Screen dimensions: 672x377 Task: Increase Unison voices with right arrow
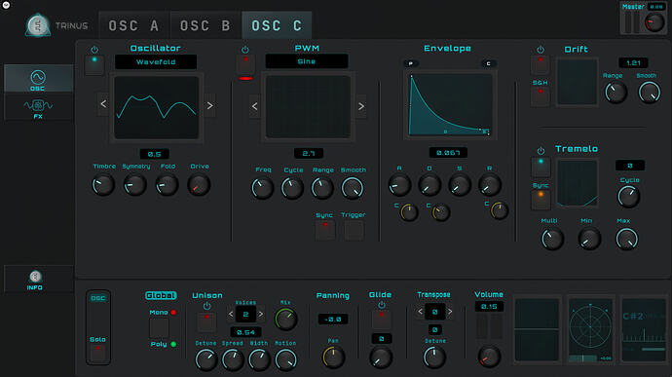tap(261, 315)
